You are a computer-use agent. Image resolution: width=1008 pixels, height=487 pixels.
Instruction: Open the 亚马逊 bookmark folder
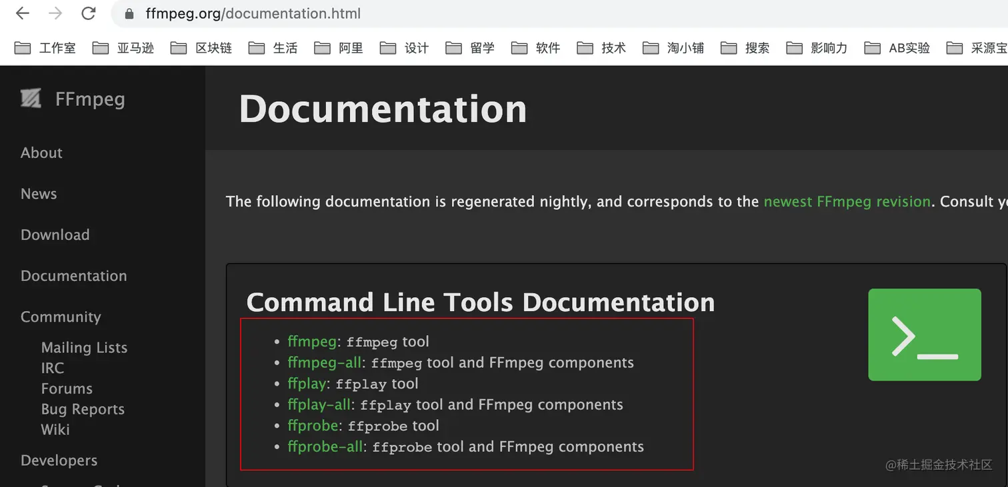pos(123,48)
